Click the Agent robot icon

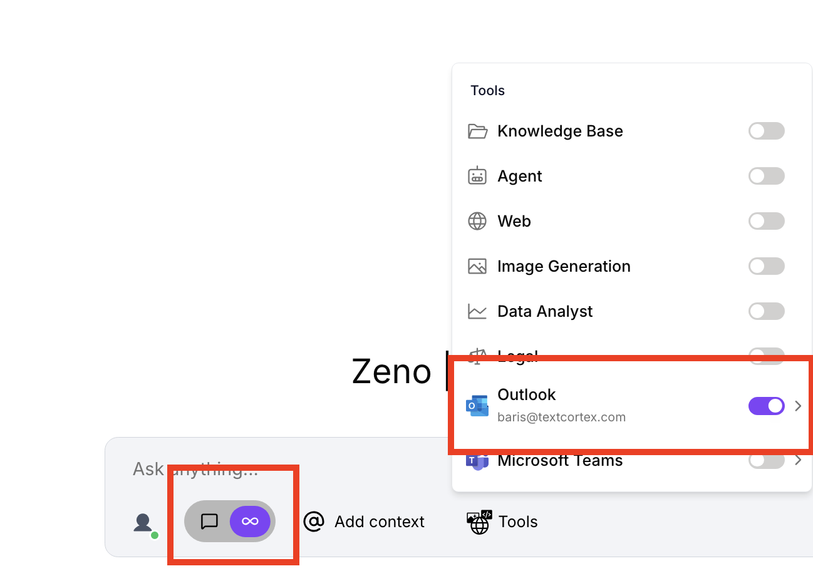click(477, 176)
